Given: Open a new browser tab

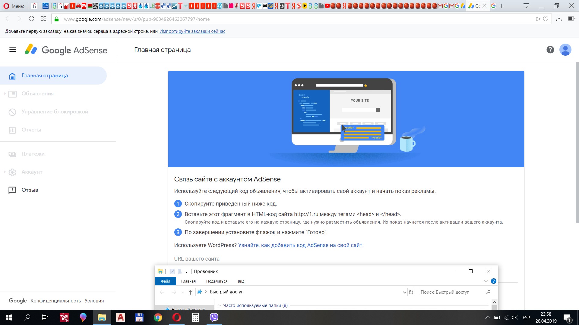Looking at the screenshot, I should point(501,6).
